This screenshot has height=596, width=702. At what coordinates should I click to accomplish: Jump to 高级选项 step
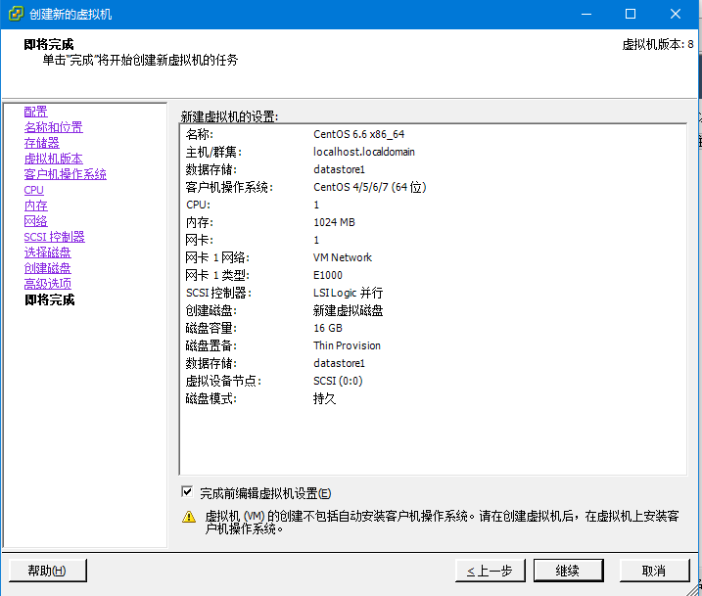[x=47, y=284]
